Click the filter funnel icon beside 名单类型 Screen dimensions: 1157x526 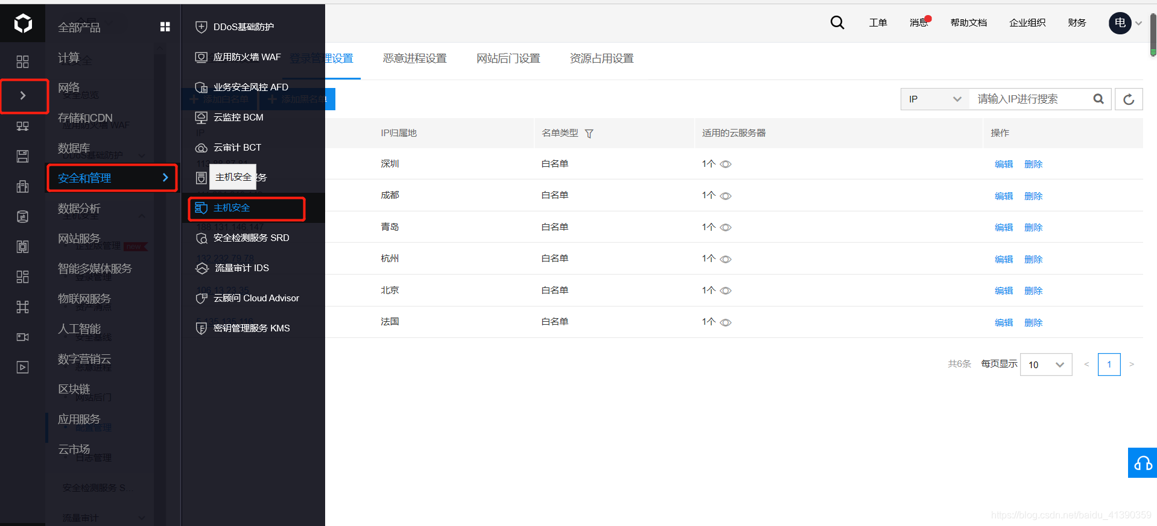click(x=589, y=134)
